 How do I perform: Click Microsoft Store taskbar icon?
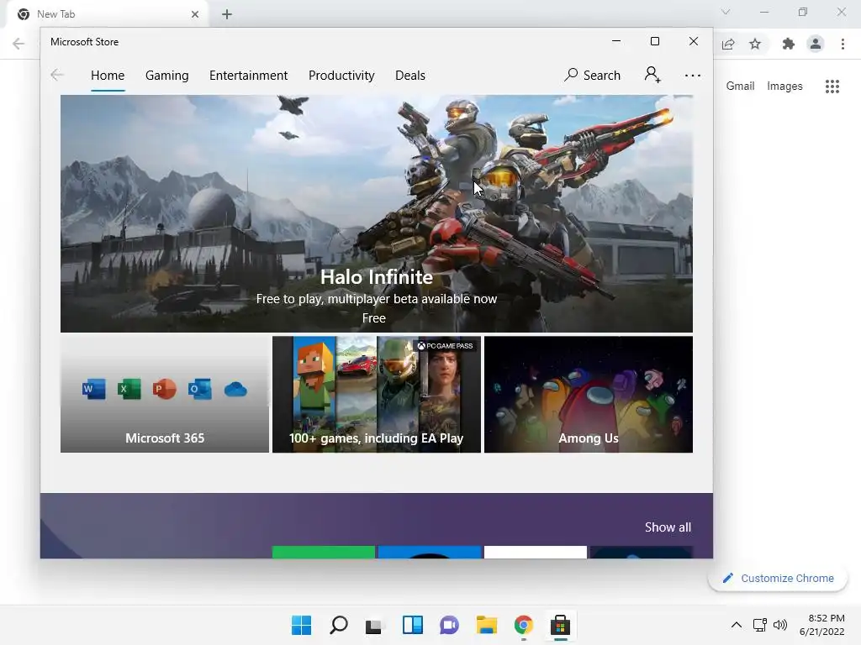coord(560,625)
